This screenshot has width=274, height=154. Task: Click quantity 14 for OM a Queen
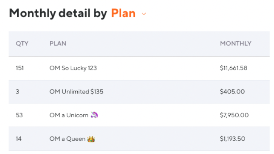pos(19,139)
